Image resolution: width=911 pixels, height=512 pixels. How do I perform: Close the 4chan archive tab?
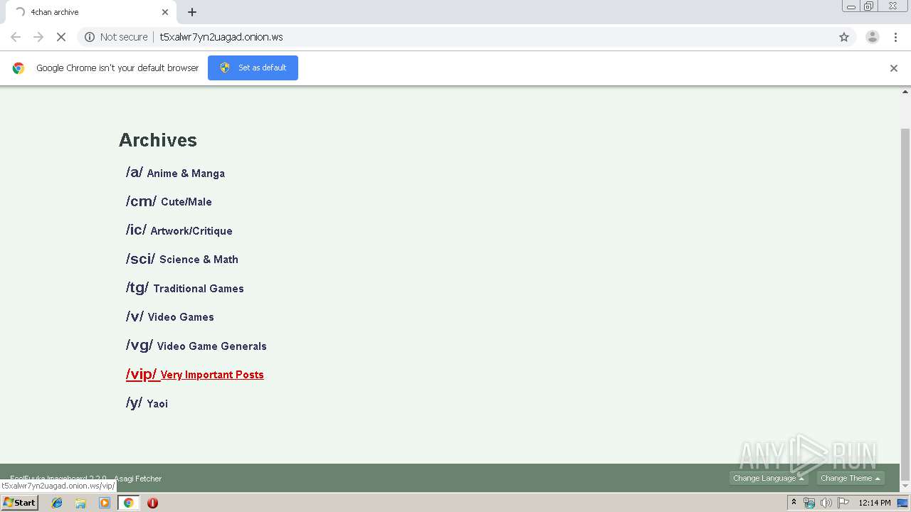click(x=165, y=12)
